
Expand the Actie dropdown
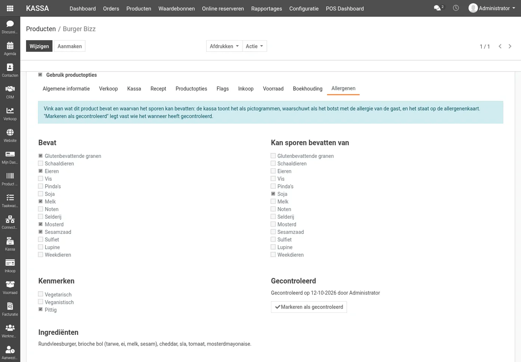[x=255, y=46]
